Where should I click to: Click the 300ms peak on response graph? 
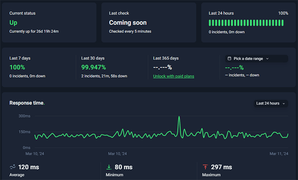pyautogui.click(x=179, y=117)
